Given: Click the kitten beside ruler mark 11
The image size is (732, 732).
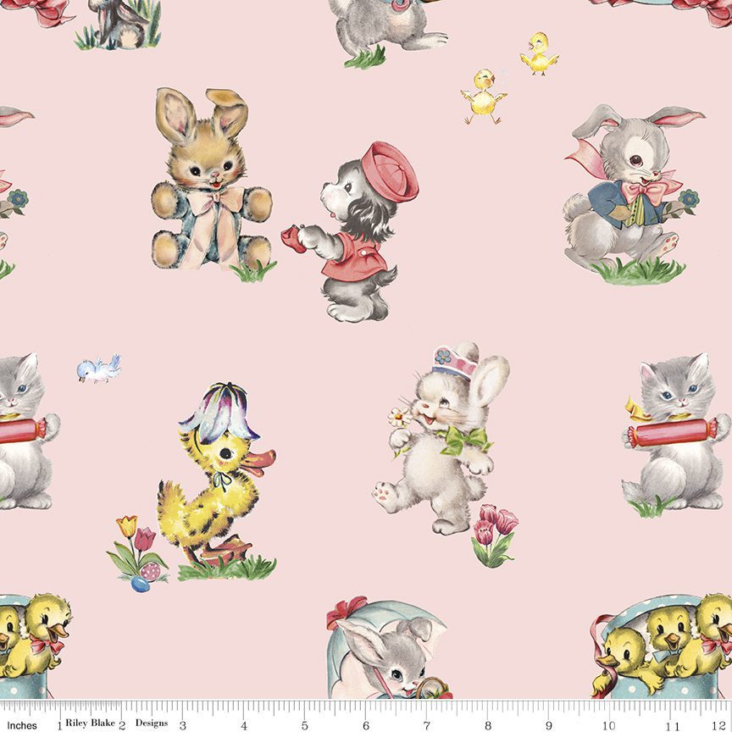Looking at the screenshot, I should [x=676, y=435].
